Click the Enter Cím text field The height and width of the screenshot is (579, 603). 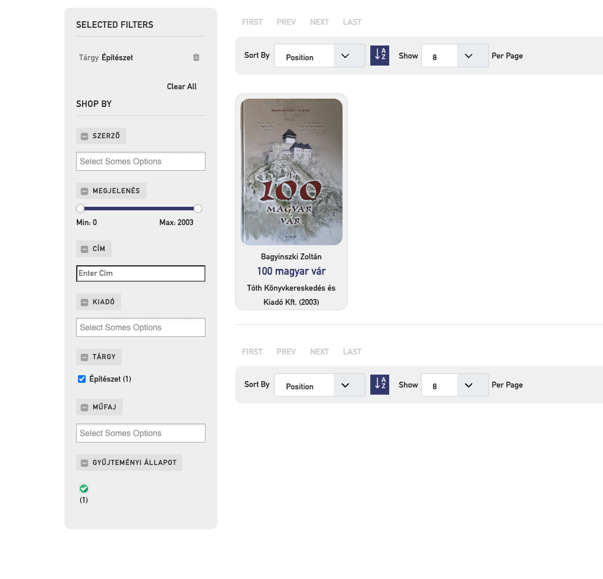pyautogui.click(x=141, y=274)
